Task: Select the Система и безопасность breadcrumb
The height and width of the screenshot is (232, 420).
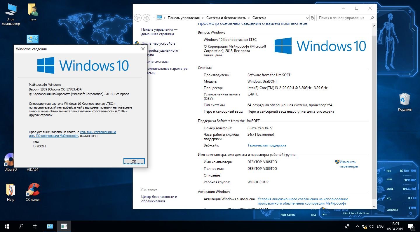Action: tap(226, 18)
